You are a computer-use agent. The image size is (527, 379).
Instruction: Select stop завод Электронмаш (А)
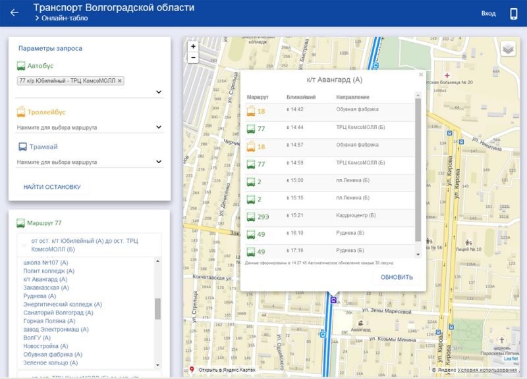56,329
